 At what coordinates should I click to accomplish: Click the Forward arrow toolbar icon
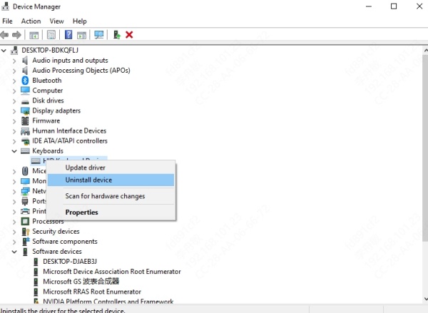tap(16, 35)
